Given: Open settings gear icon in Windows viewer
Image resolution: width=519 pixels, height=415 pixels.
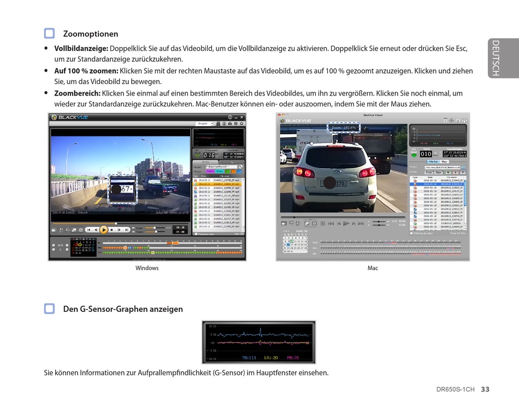Looking at the screenshot, I should [x=241, y=124].
